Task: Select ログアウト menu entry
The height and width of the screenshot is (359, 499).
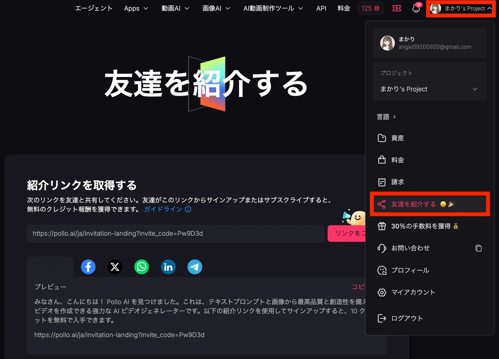Action: click(430, 319)
